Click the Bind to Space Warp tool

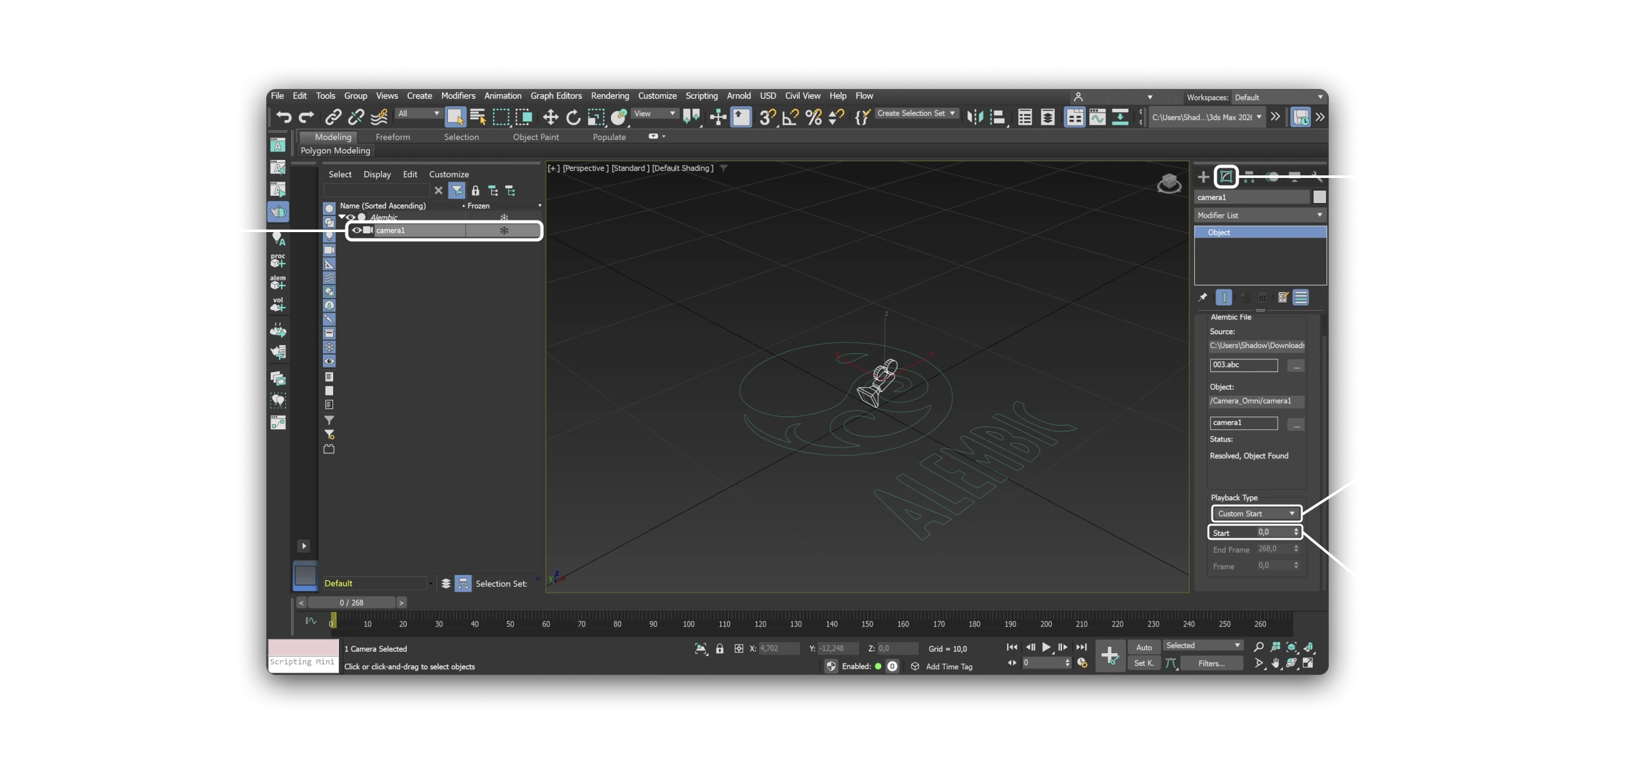[x=379, y=117]
